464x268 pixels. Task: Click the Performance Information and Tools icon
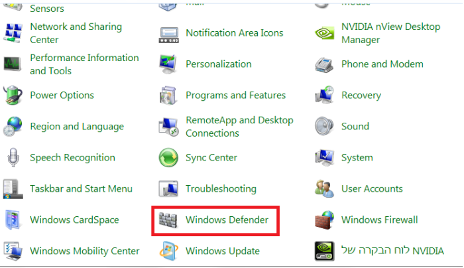click(13, 64)
